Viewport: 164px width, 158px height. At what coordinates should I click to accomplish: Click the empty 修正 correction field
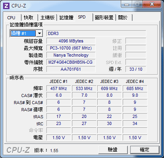136,41
